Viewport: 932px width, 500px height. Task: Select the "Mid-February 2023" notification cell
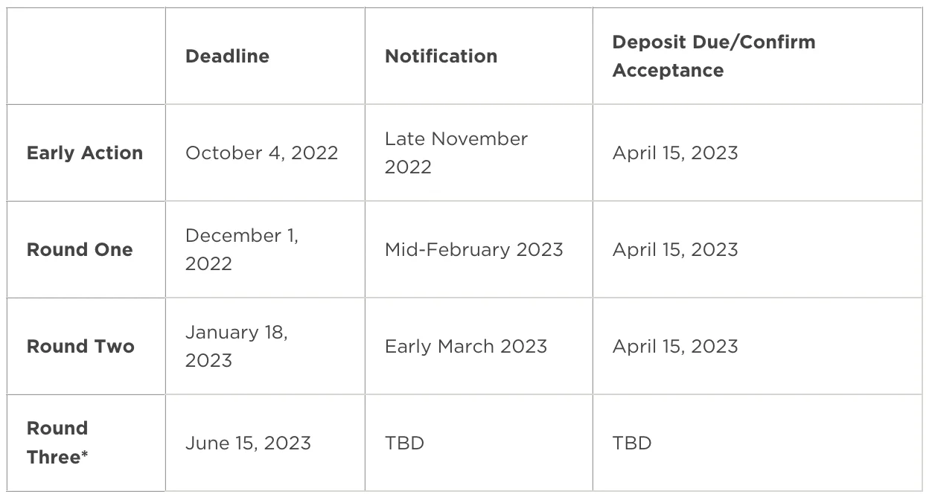(x=473, y=249)
